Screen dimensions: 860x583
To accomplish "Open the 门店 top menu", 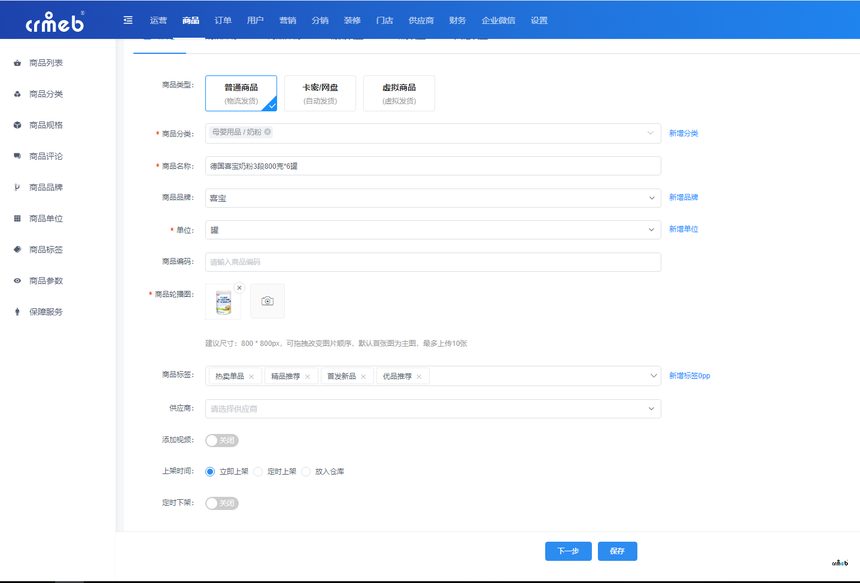I will tap(385, 20).
